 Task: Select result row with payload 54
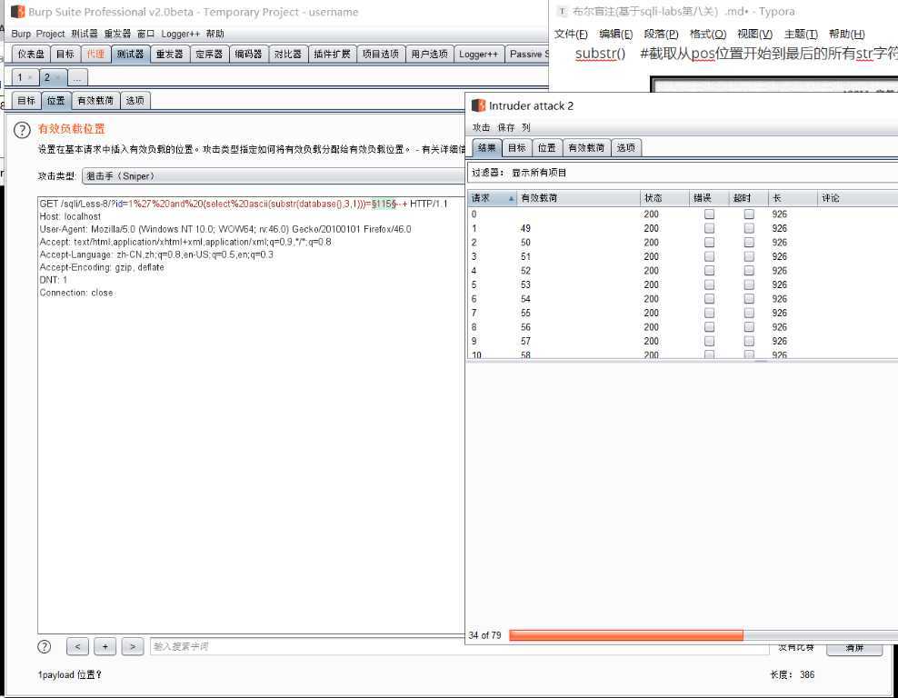coord(683,299)
